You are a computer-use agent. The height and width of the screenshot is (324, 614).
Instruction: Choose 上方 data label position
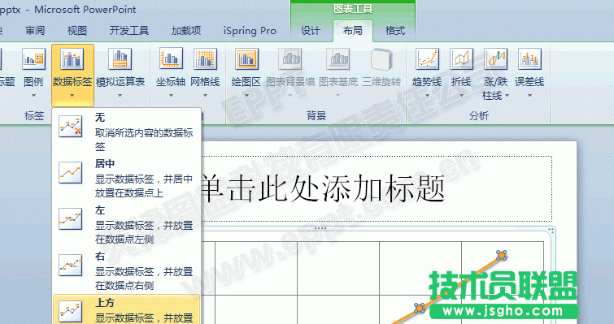coord(127,309)
